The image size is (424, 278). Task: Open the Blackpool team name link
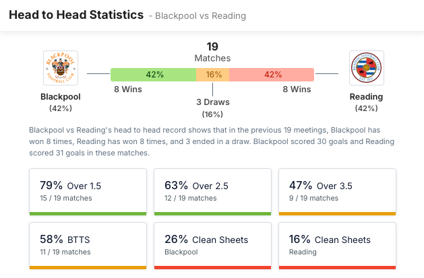click(x=60, y=97)
